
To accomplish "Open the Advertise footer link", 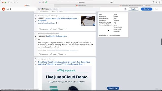I will 116,21.
